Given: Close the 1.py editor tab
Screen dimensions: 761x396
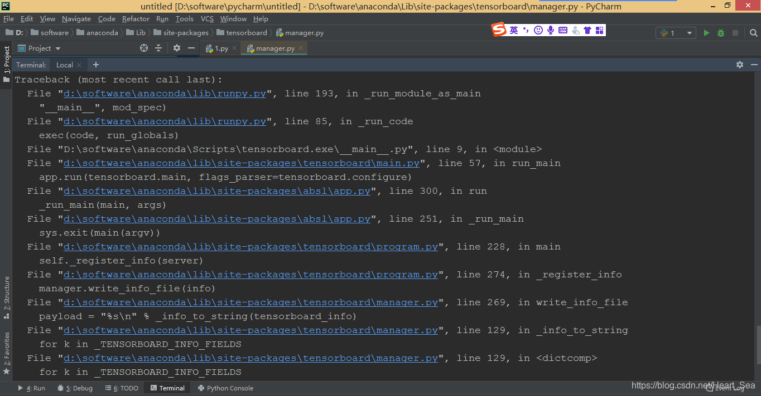Looking at the screenshot, I should point(233,48).
